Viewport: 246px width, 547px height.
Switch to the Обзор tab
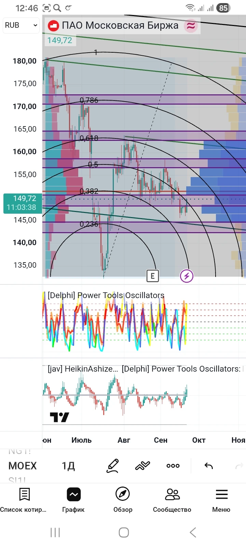(123, 500)
